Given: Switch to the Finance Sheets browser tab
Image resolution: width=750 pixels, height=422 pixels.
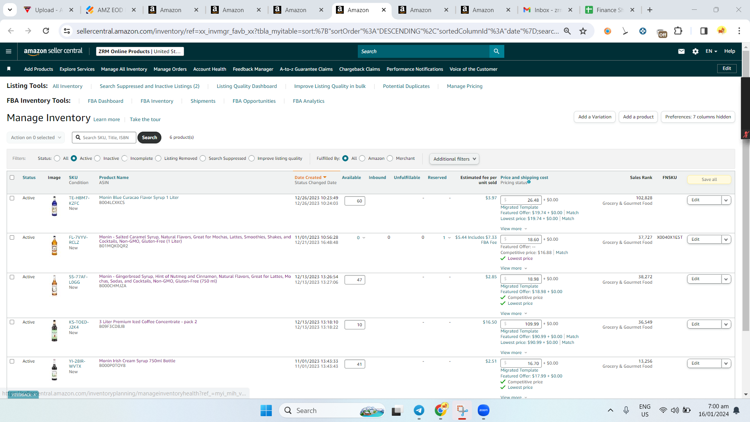Looking at the screenshot, I should pyautogui.click(x=611, y=10).
